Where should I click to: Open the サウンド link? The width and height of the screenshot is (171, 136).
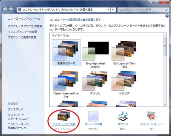[x=123, y=124]
